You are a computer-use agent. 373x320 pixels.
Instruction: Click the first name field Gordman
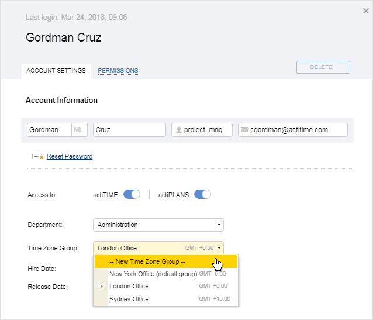[x=49, y=130]
